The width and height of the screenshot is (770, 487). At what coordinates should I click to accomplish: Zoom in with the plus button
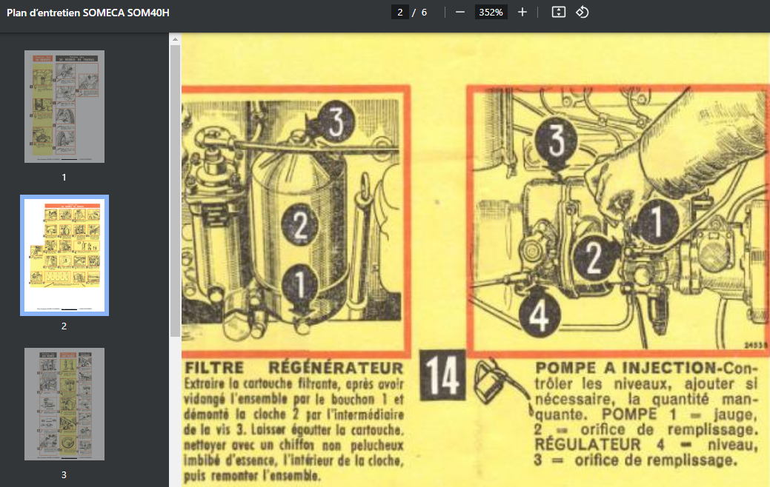[522, 13]
